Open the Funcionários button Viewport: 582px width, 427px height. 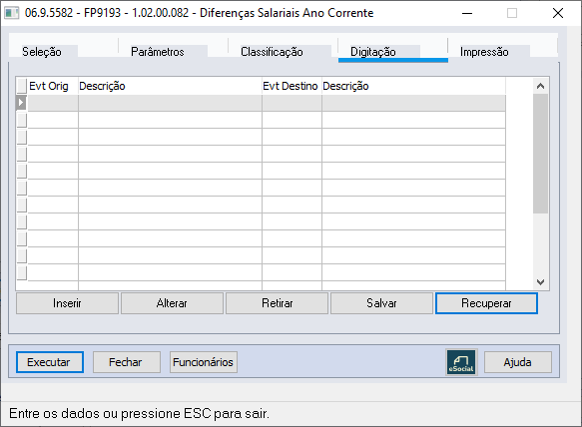point(203,362)
